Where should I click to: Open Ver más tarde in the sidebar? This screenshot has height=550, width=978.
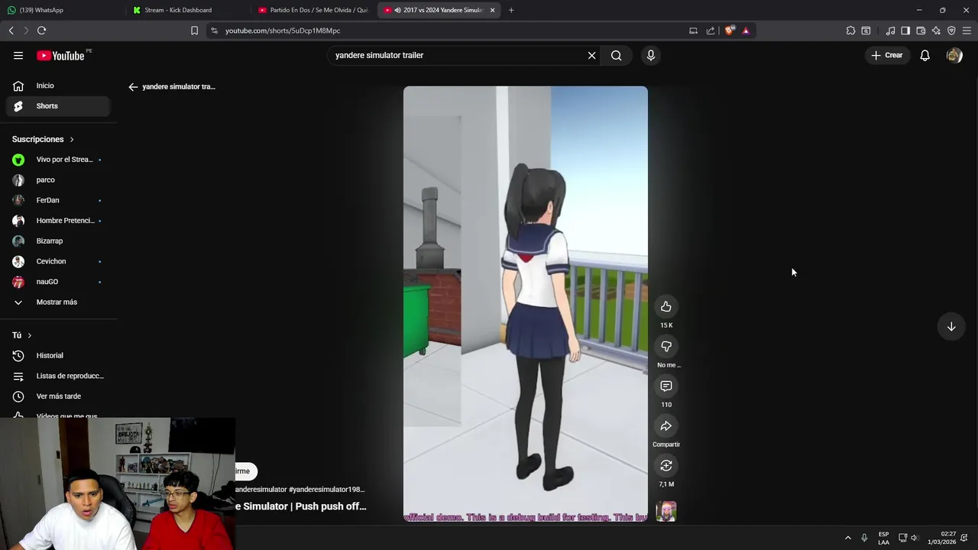tap(59, 396)
